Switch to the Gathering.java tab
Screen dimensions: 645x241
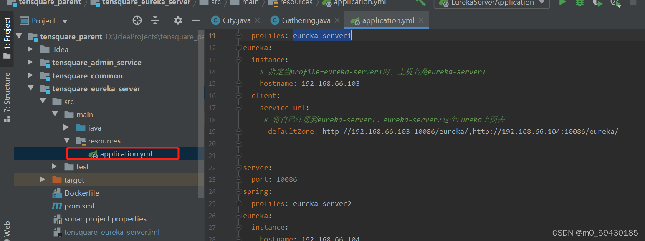[306, 20]
